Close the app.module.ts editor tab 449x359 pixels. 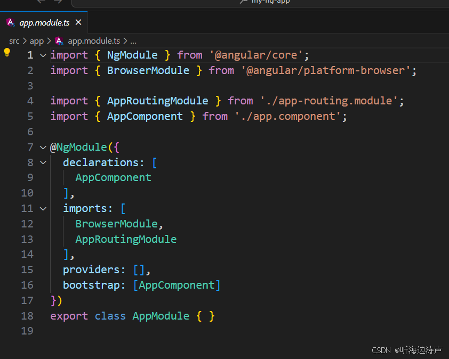[78, 22]
